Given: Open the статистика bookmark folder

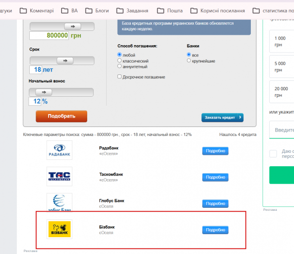Looking at the screenshot, I should 273,11.
